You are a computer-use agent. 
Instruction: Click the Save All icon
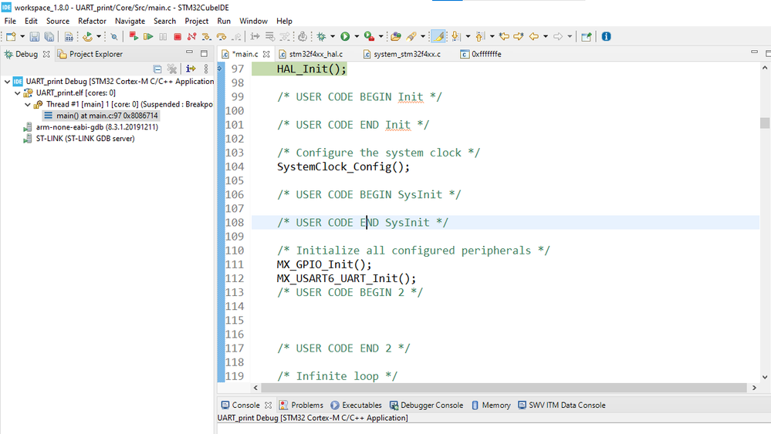49,36
